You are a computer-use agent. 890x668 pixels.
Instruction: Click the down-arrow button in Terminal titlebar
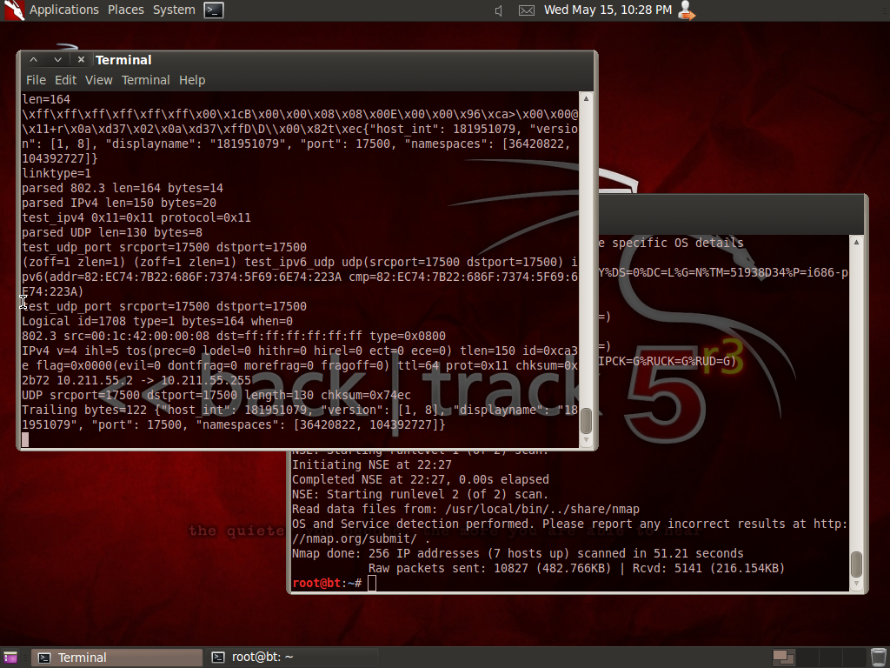(57, 60)
